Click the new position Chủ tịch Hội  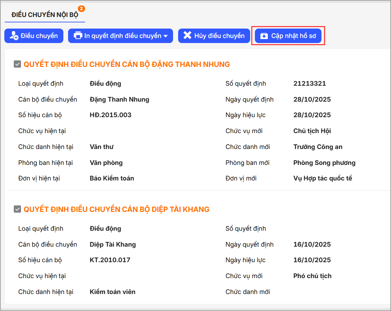tap(312, 131)
